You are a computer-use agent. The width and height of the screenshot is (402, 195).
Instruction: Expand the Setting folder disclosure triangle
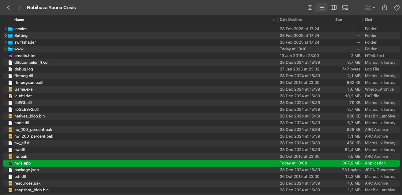6,36
